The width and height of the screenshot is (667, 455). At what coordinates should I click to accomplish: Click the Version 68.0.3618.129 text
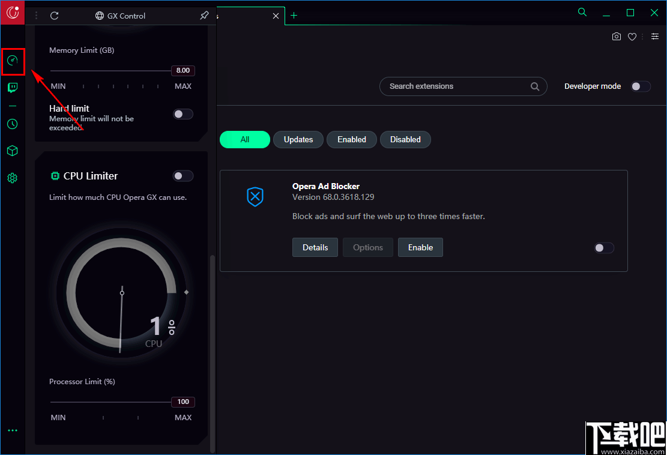click(x=333, y=197)
